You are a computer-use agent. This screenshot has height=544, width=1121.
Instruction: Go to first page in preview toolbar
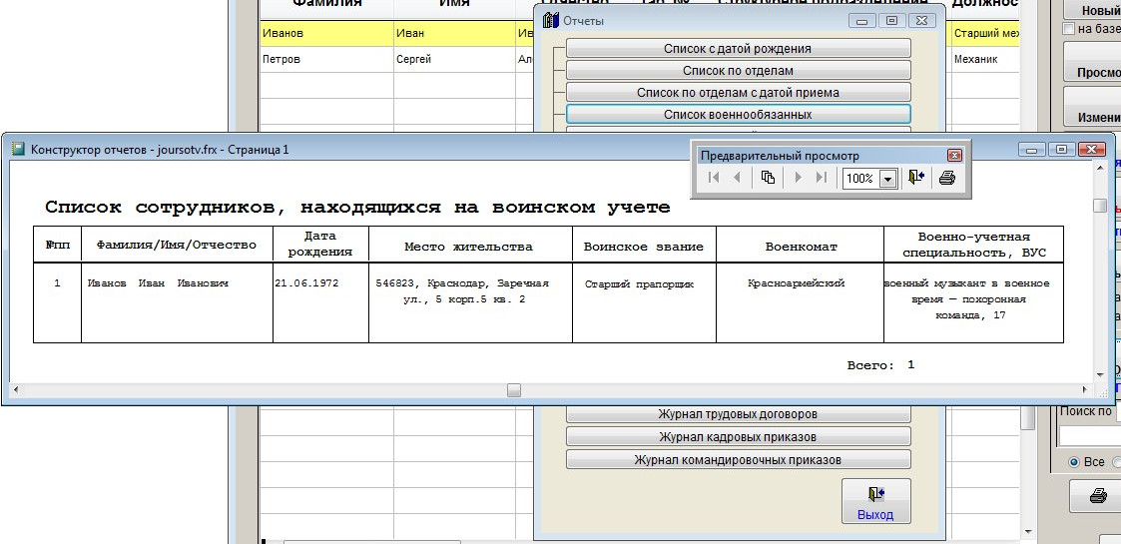pyautogui.click(x=714, y=178)
